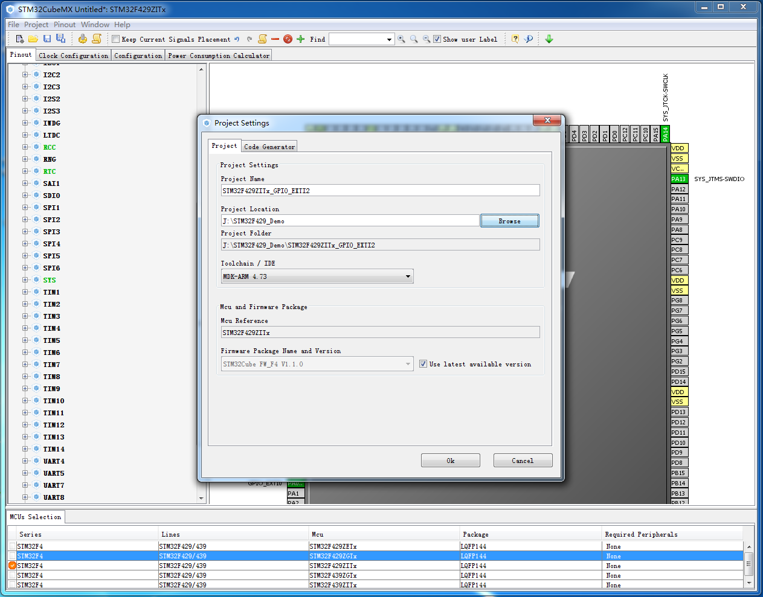Close the Project Settings dialog

tap(547, 120)
